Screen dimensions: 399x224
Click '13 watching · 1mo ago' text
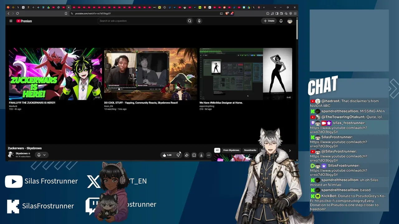click(x=115, y=109)
